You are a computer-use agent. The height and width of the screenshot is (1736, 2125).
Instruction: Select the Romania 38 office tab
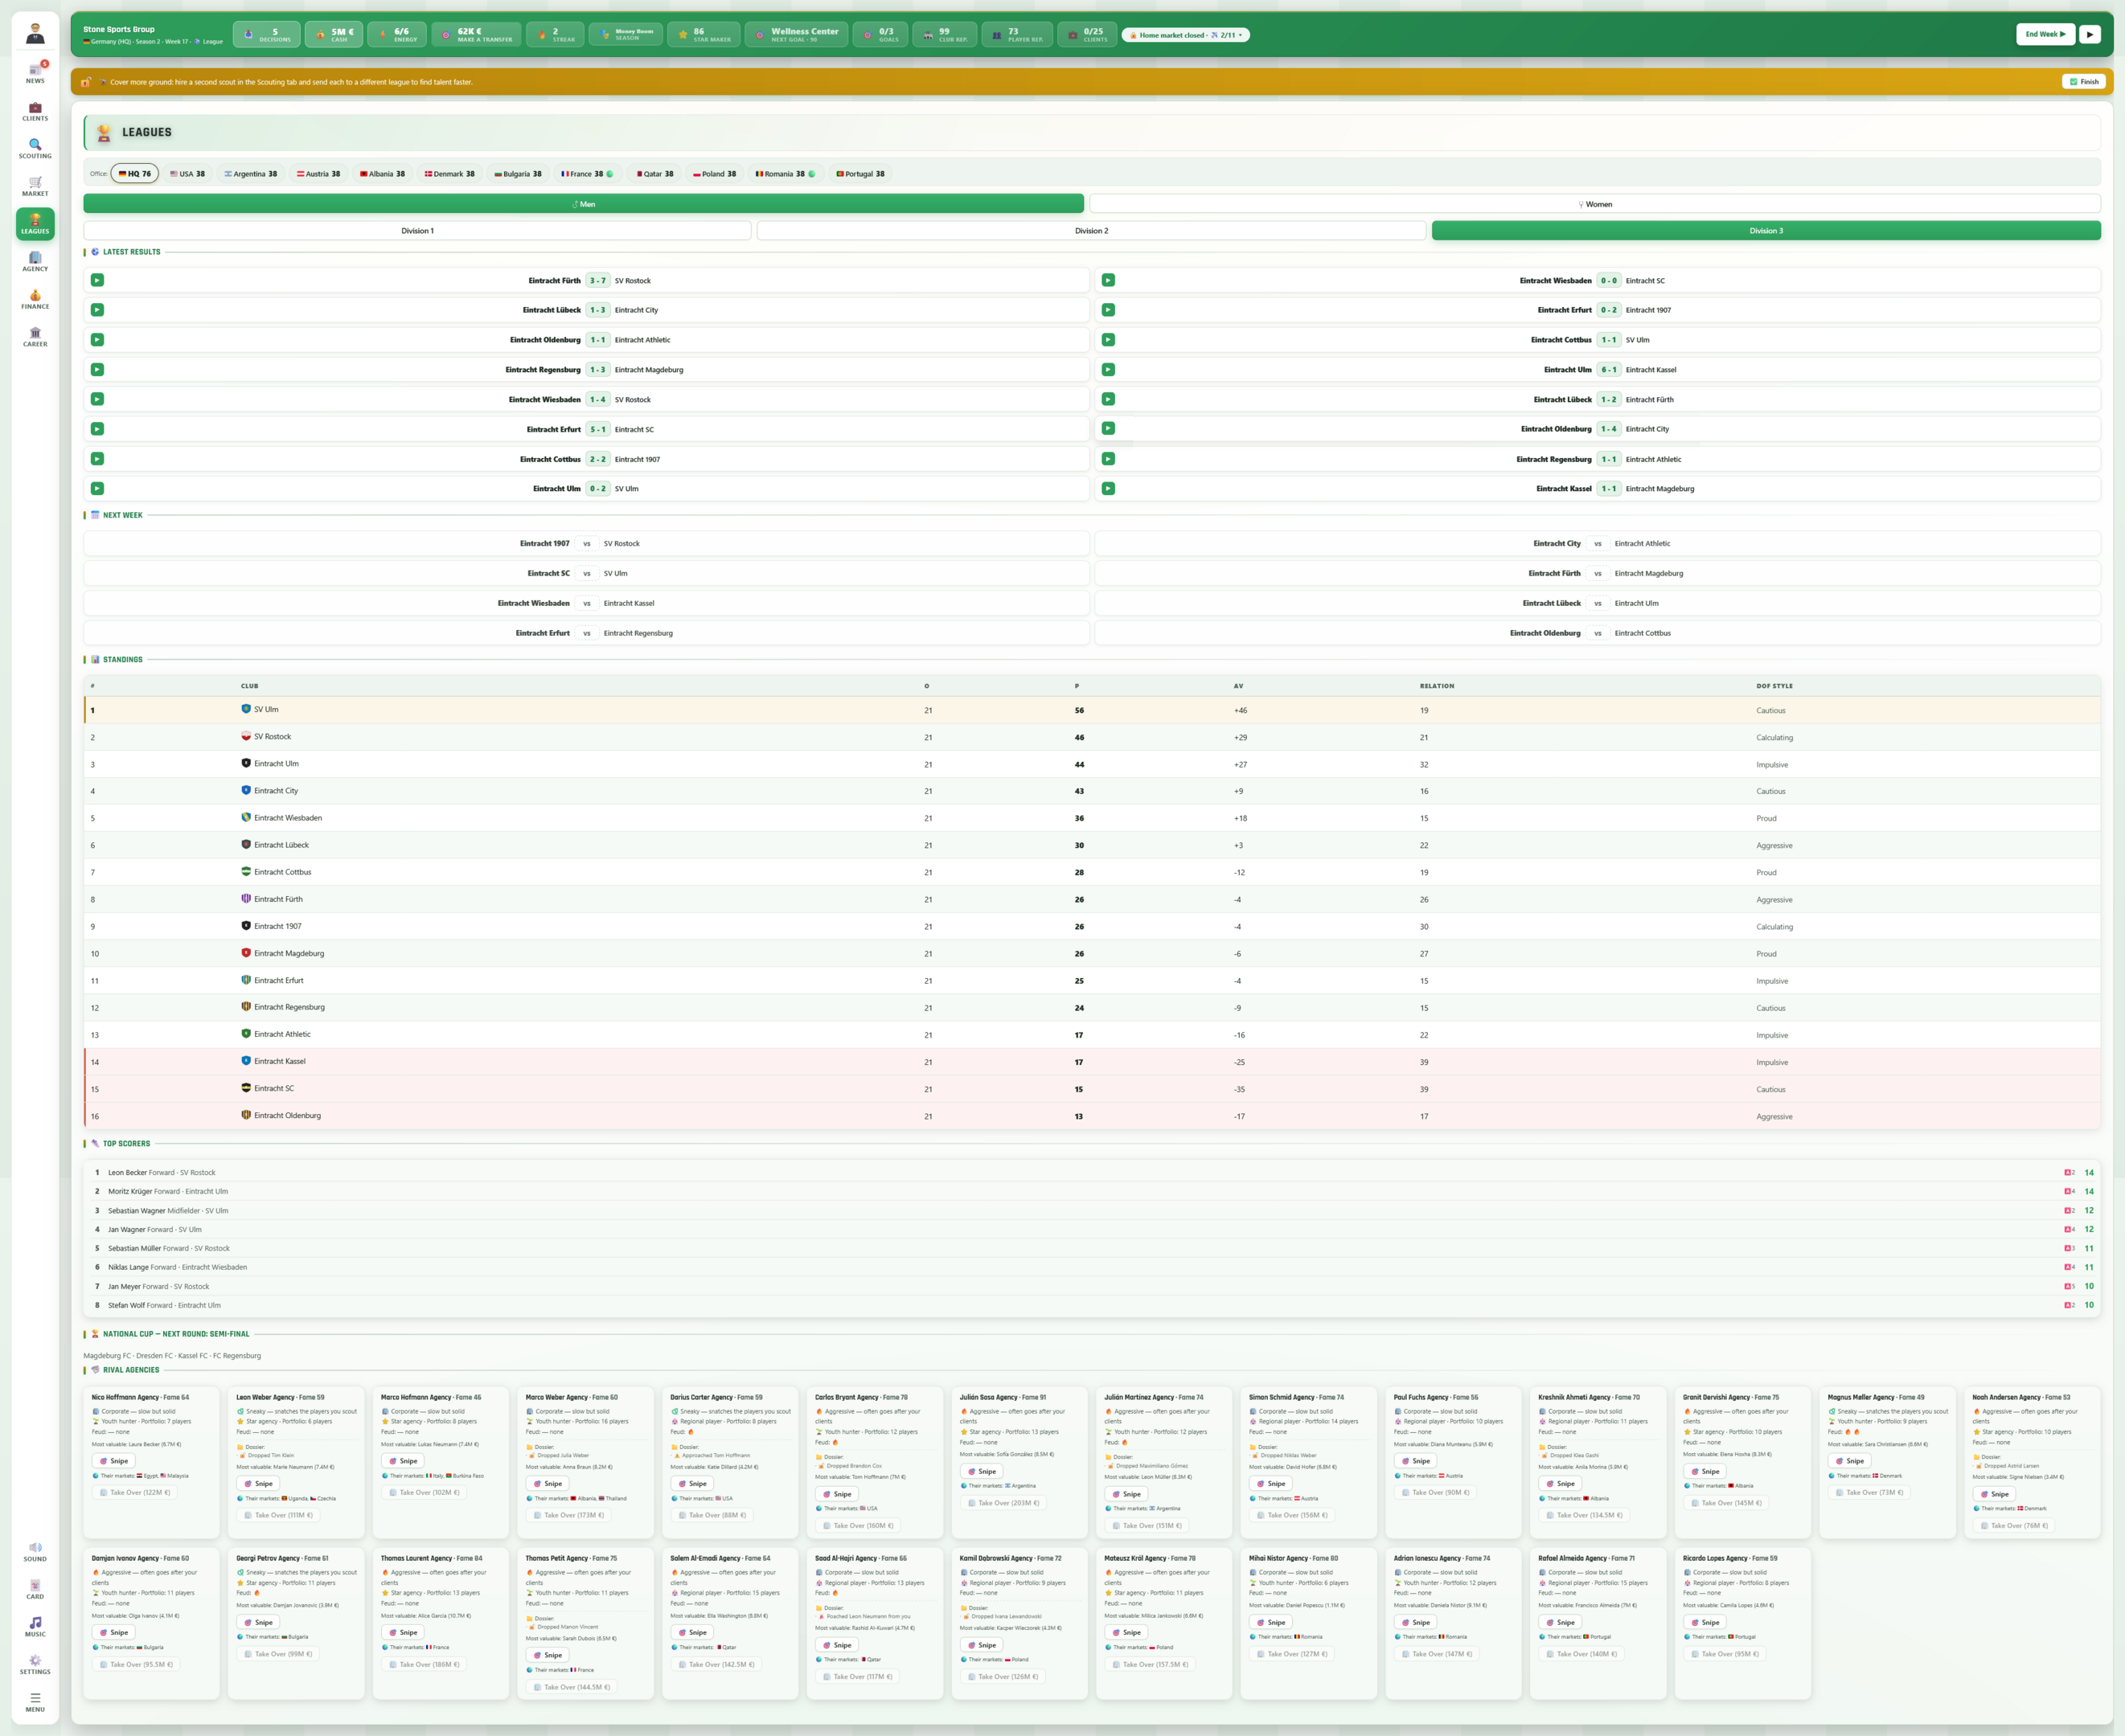tap(785, 174)
